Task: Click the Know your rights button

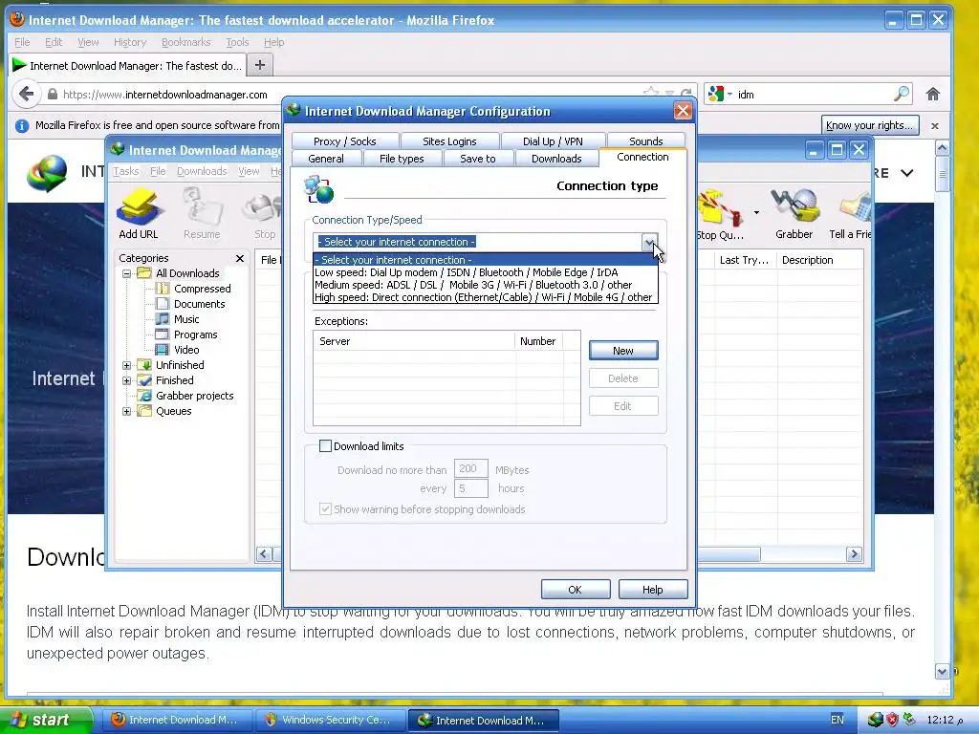Action: click(x=870, y=125)
